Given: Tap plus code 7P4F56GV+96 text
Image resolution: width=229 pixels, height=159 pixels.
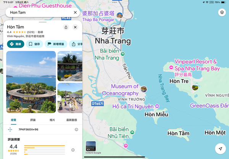Looking at the screenshot, I should (29, 130).
